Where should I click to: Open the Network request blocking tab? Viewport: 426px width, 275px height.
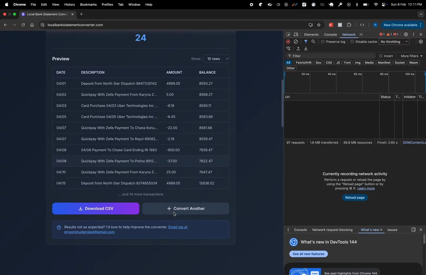click(332, 230)
